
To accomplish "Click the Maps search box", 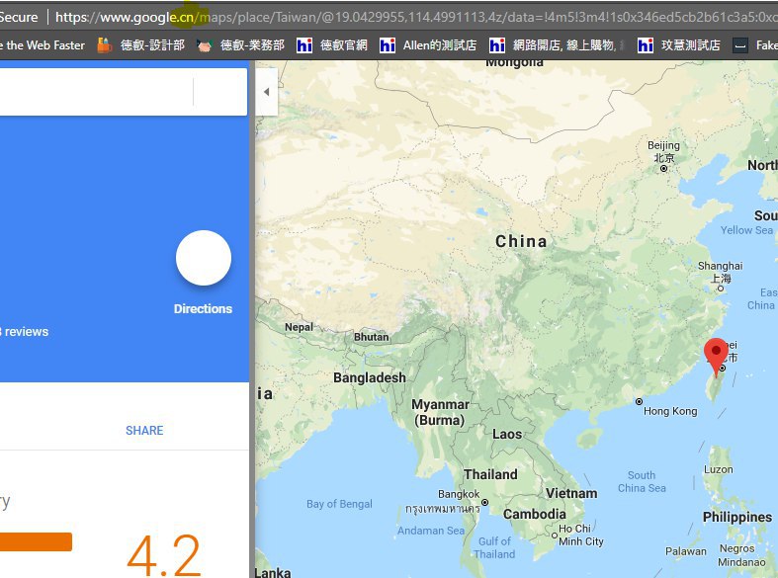I will 94,92.
